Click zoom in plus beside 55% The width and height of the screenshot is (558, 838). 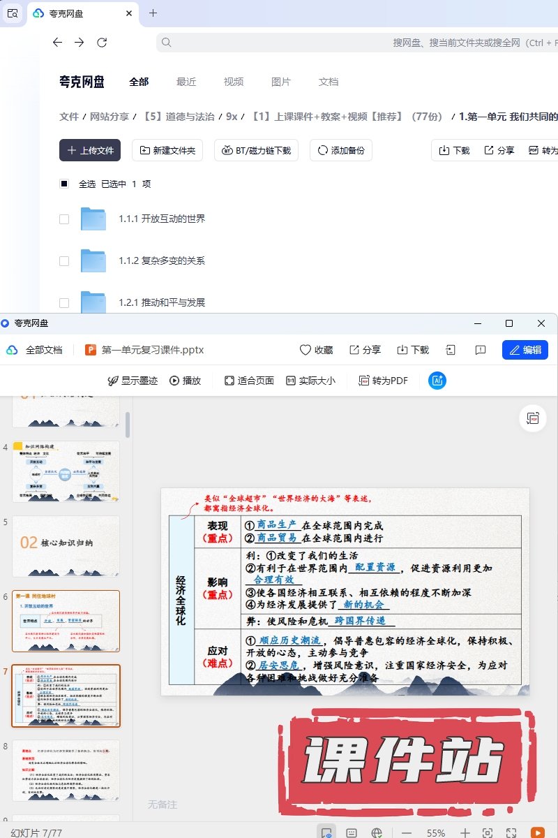[x=465, y=833]
